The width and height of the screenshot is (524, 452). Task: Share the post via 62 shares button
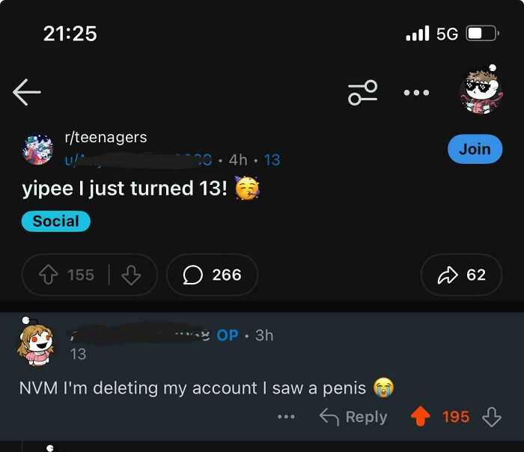point(460,275)
